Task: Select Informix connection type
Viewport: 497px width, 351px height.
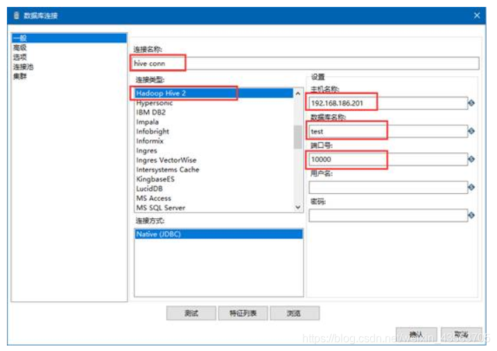Action: 150,141
